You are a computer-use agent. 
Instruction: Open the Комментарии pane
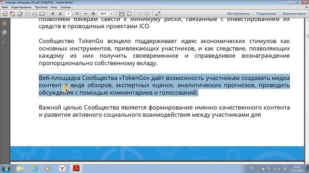point(294,13)
